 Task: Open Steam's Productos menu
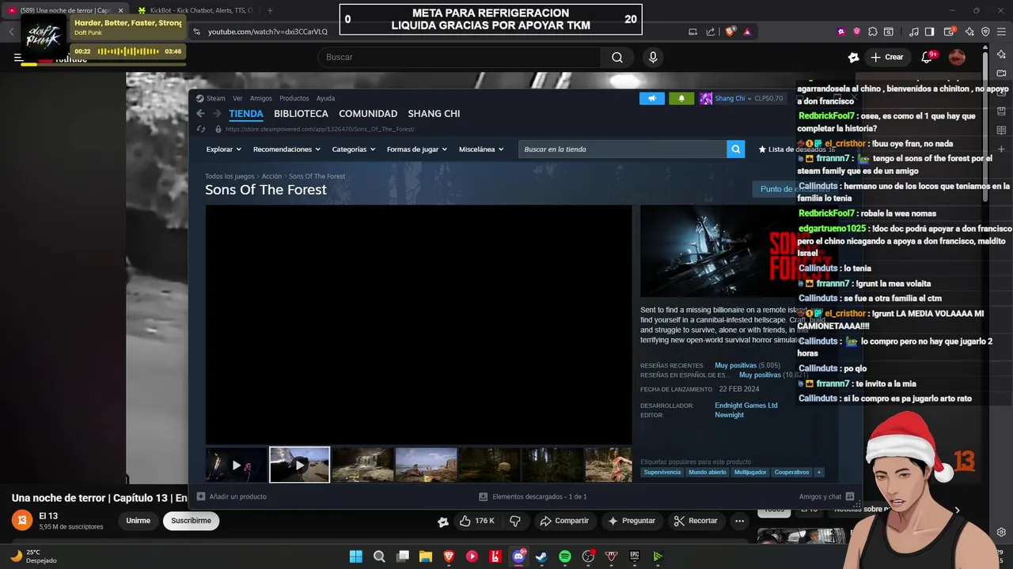point(294,99)
